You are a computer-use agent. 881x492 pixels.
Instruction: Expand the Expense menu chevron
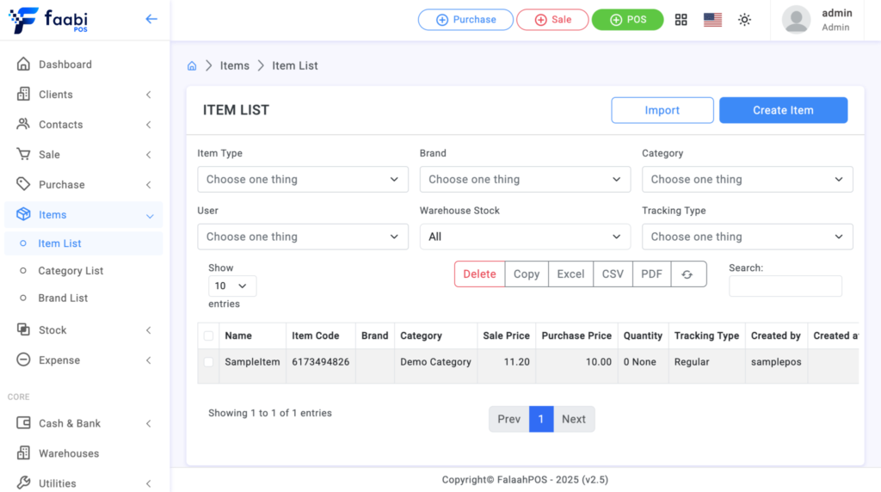point(149,360)
